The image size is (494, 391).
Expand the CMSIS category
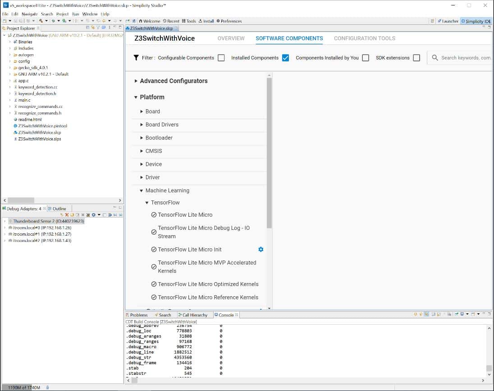pyautogui.click(x=142, y=151)
